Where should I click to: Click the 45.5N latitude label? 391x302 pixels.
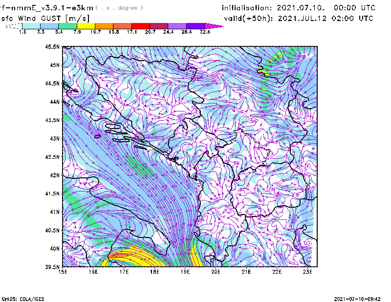[x=52, y=46]
